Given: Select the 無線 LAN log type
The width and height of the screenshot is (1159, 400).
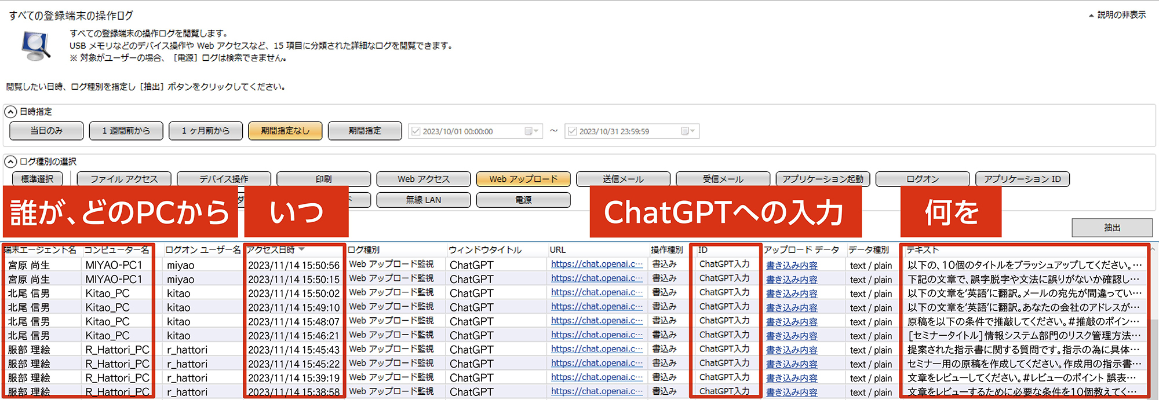Looking at the screenshot, I should tap(423, 200).
